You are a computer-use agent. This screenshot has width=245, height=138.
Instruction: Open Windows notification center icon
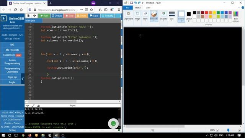tap(239, 135)
